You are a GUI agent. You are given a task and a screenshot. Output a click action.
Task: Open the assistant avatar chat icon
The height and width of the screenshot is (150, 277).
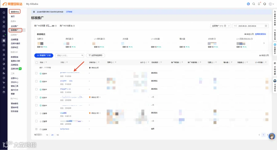click(x=272, y=136)
